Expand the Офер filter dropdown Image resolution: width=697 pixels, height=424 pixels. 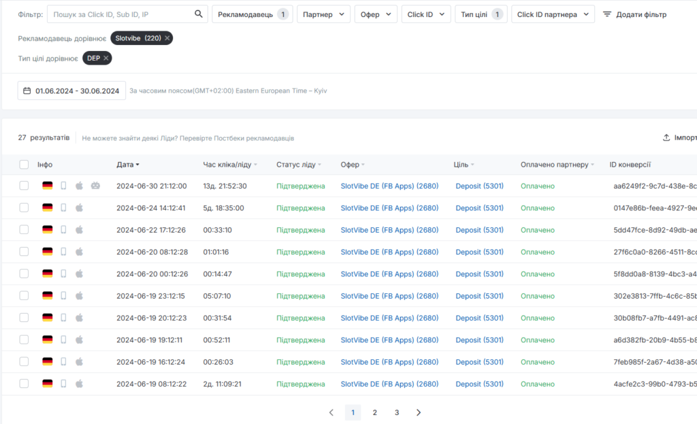point(376,14)
